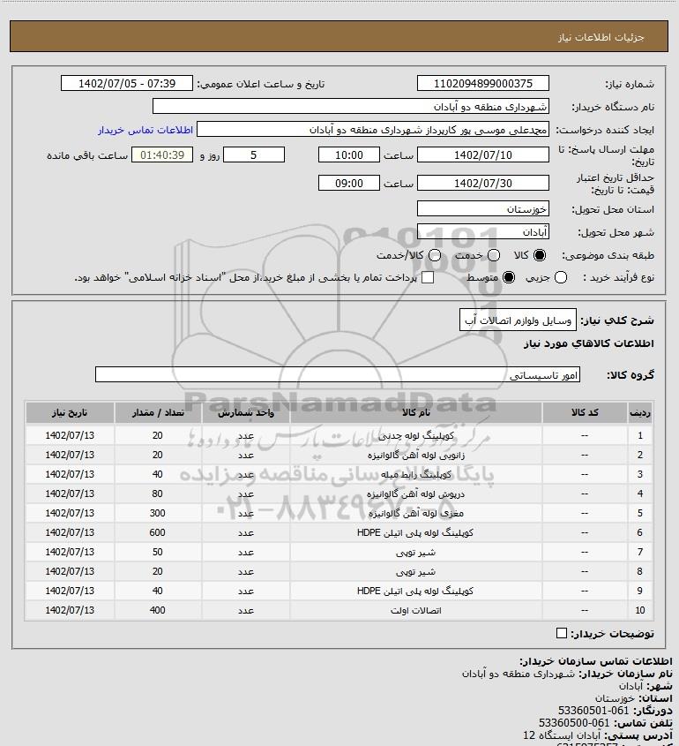
Task: Click the deadline time field 10:00
Action: [349, 155]
